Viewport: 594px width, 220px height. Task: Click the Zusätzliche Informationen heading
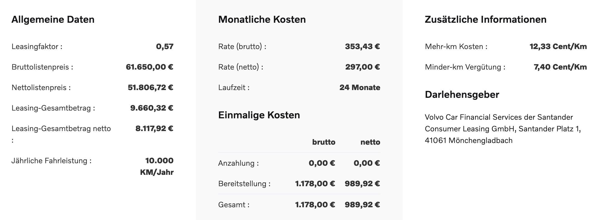click(486, 20)
